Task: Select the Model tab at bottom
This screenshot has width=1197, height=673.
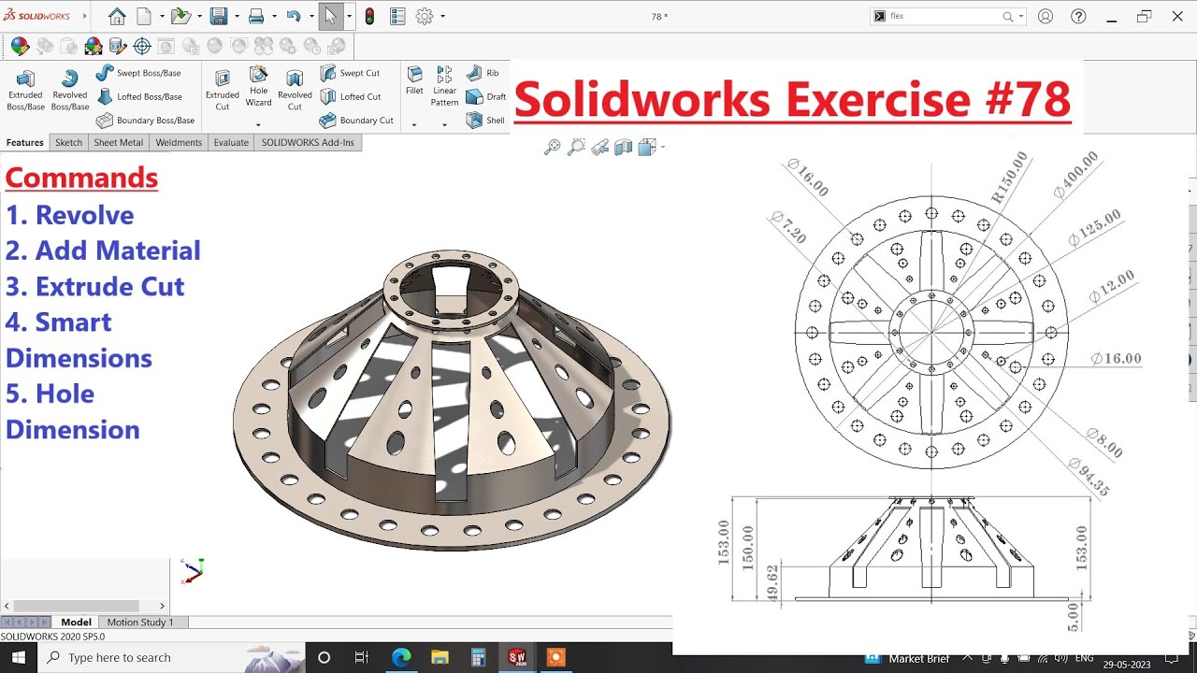Action: 76,623
